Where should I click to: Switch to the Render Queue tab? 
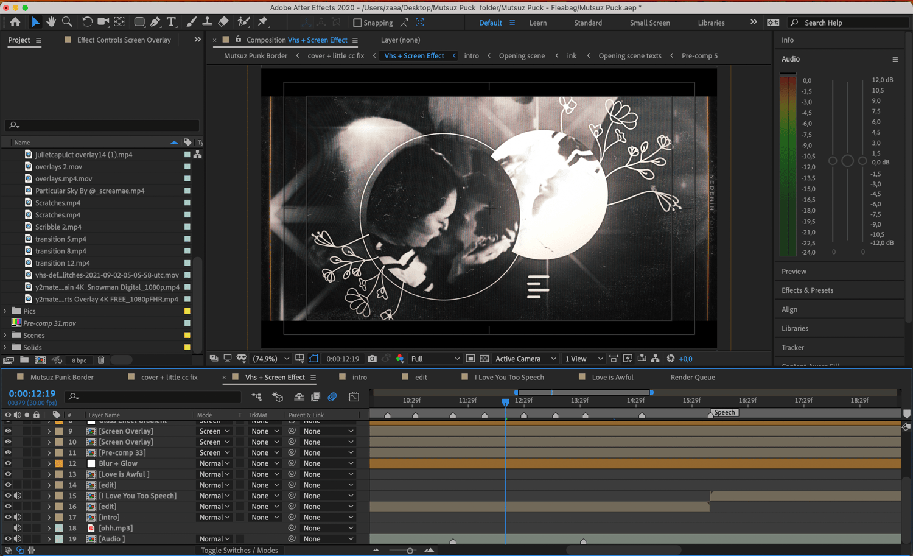click(692, 377)
